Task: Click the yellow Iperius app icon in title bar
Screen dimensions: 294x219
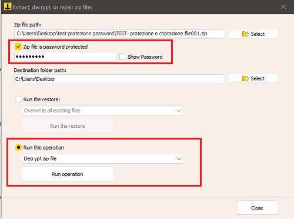Action: [8, 7]
